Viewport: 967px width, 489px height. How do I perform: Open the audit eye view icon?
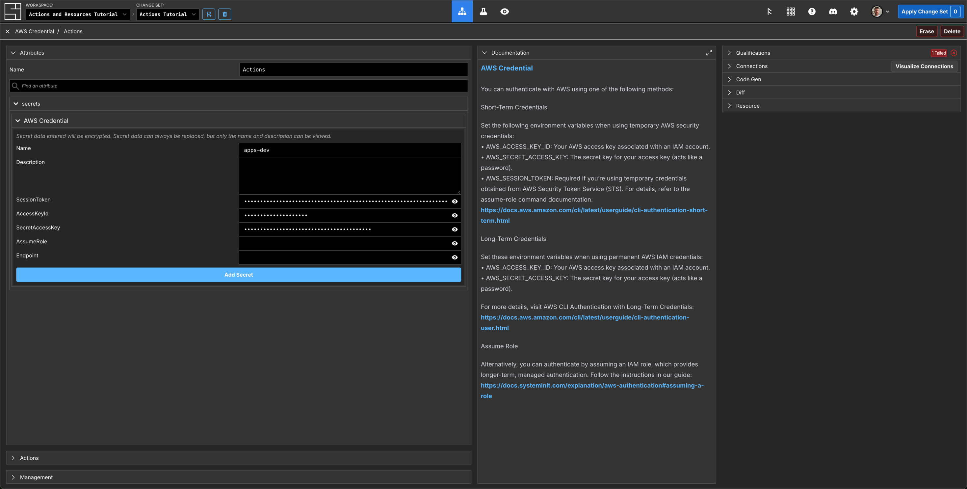pyautogui.click(x=505, y=12)
